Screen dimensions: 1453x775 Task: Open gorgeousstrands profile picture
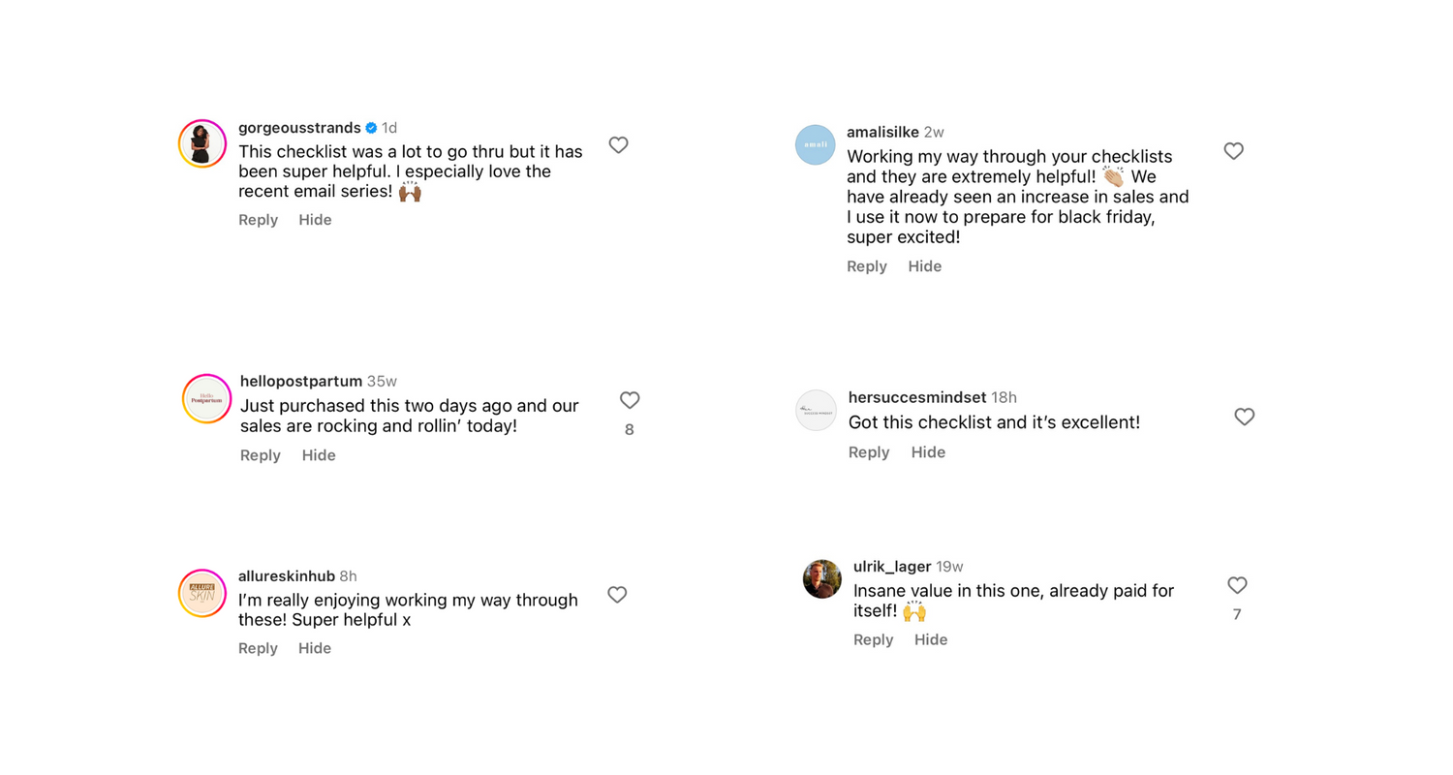pyautogui.click(x=202, y=144)
